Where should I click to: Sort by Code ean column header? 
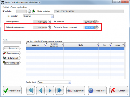pyautogui.click(x=36, y=45)
